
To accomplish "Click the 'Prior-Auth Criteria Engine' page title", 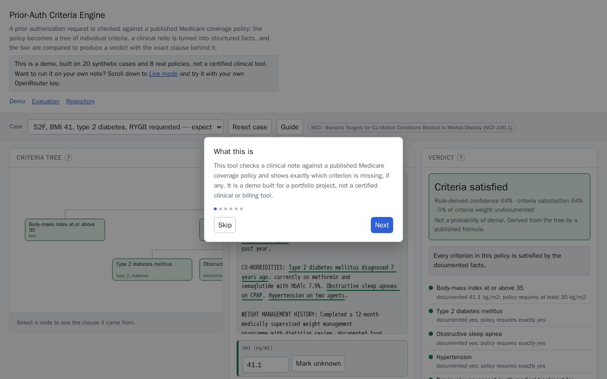I will [x=57, y=15].
